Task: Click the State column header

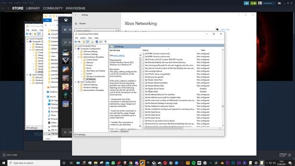Action: (x=203, y=50)
